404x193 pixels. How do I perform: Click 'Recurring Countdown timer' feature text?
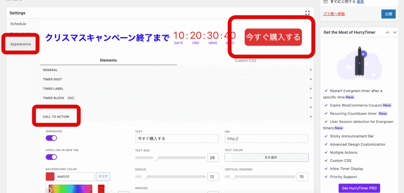[353, 113]
